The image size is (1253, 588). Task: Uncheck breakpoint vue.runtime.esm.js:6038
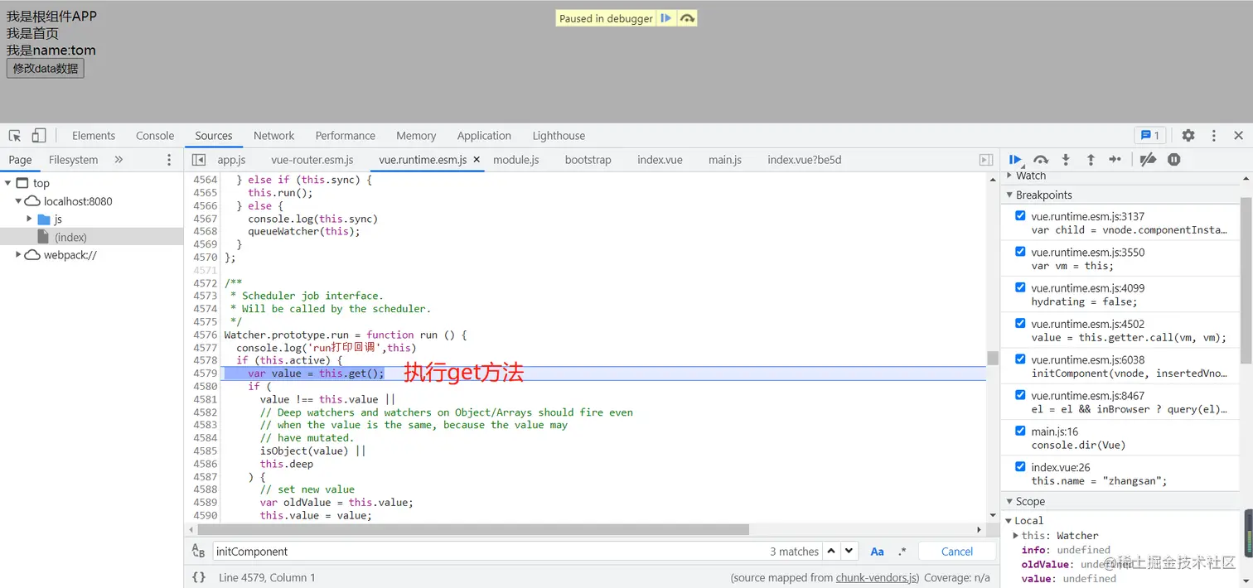point(1020,359)
